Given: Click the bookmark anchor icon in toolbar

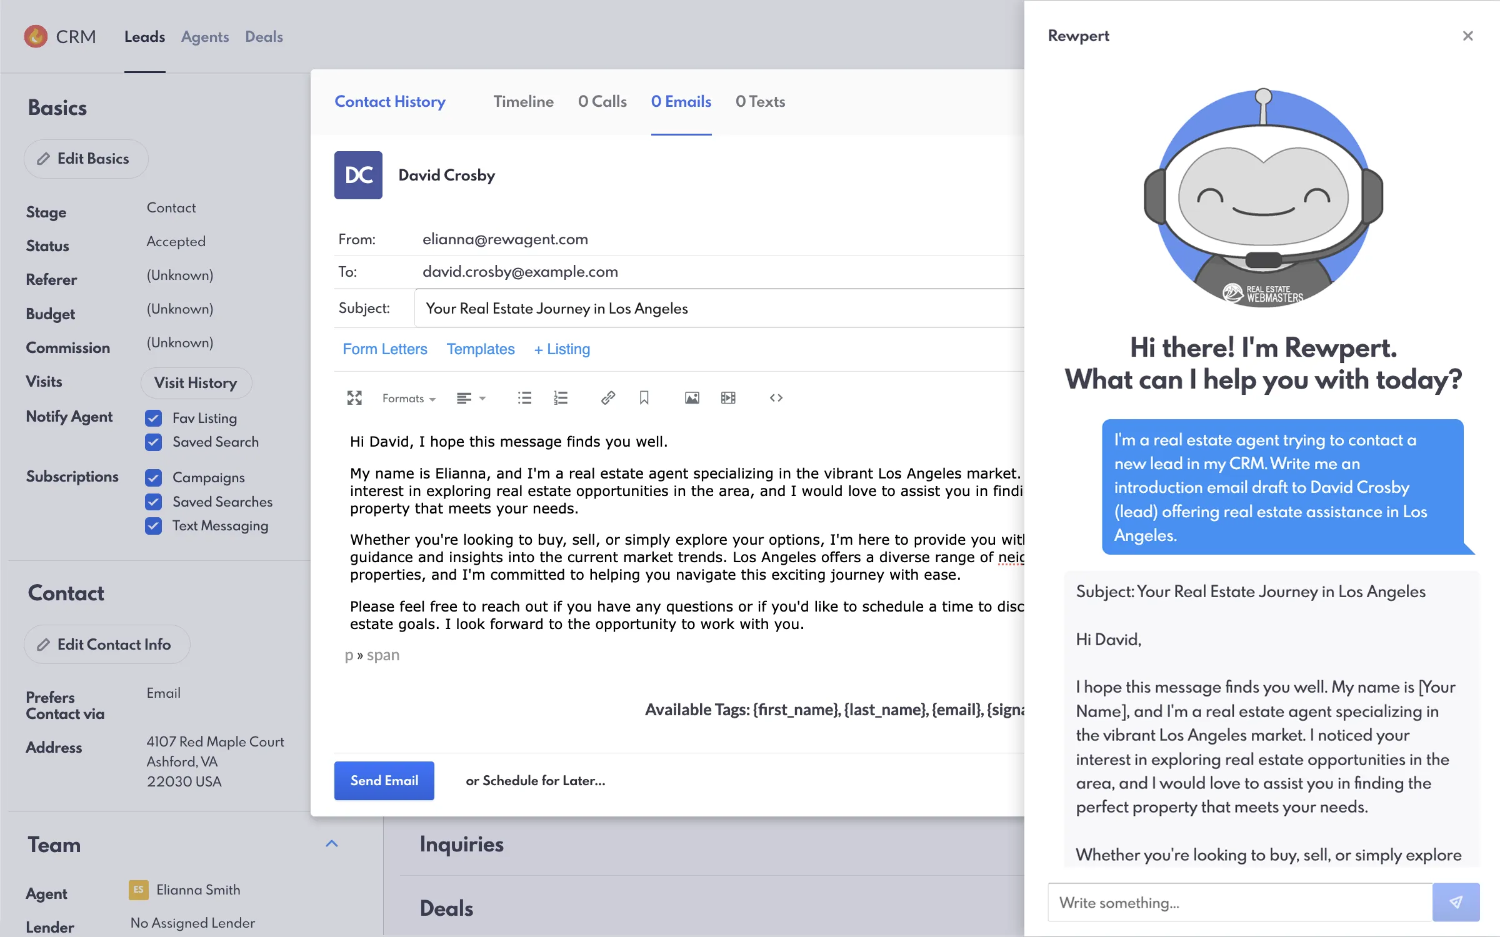Looking at the screenshot, I should point(644,398).
